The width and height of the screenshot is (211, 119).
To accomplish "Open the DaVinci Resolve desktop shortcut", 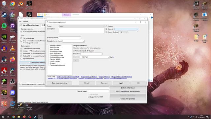I will tap(13, 72).
